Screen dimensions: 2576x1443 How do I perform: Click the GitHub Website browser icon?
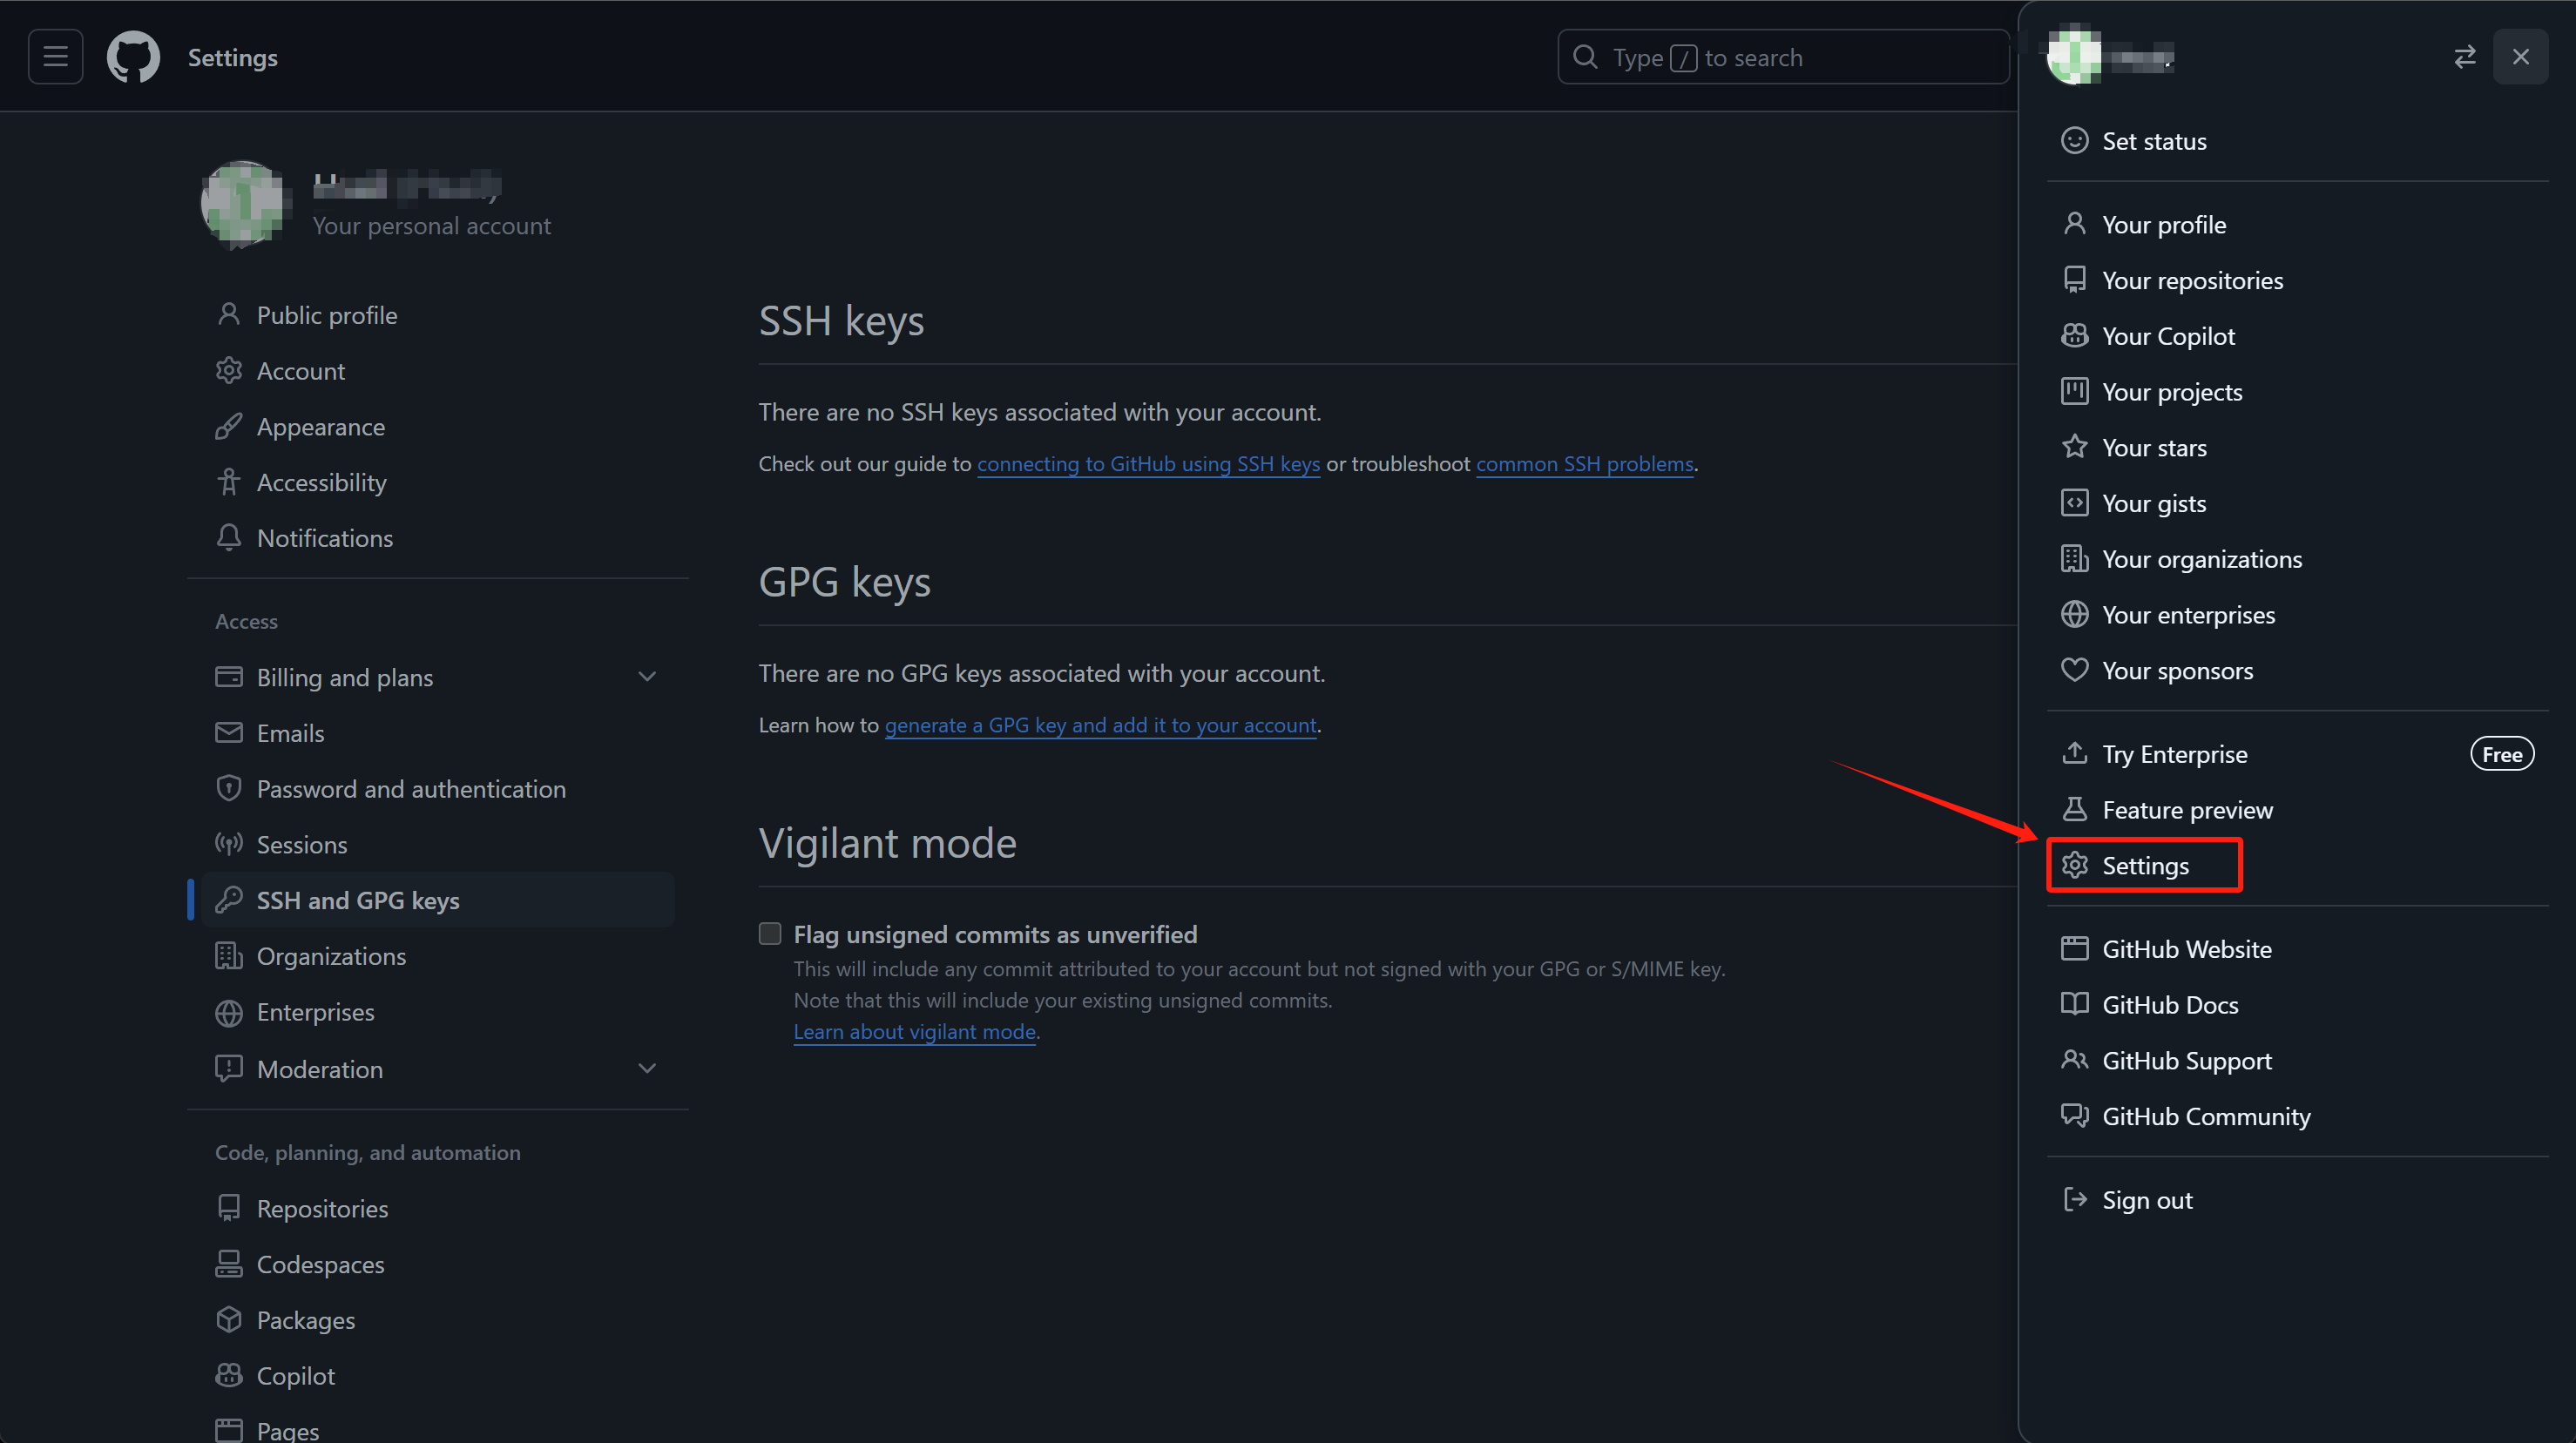[x=2074, y=948]
